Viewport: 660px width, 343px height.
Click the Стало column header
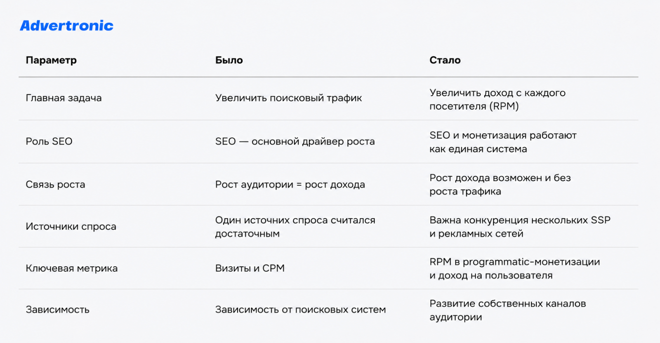click(445, 60)
